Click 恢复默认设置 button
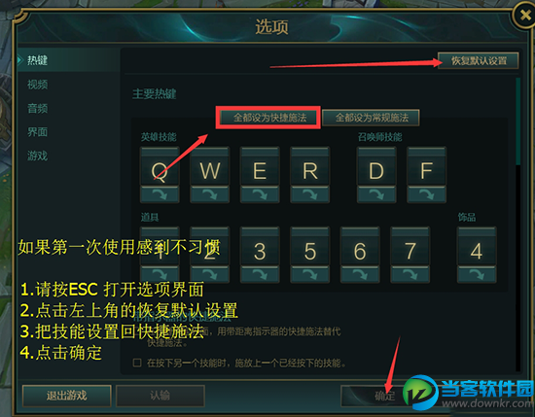This screenshot has height=417, width=535. tap(479, 60)
